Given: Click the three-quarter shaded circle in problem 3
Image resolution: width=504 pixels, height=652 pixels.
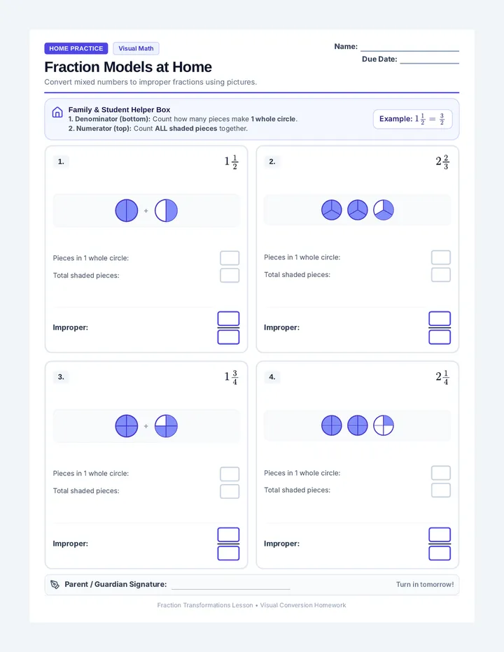Looking at the screenshot, I should click(x=166, y=426).
